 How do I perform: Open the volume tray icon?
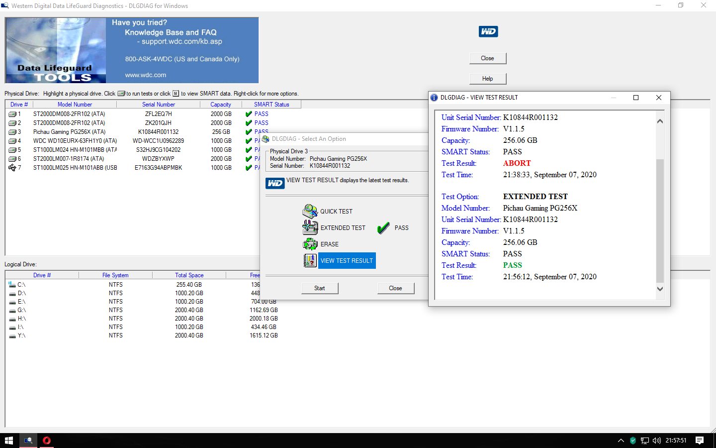pyautogui.click(x=657, y=441)
